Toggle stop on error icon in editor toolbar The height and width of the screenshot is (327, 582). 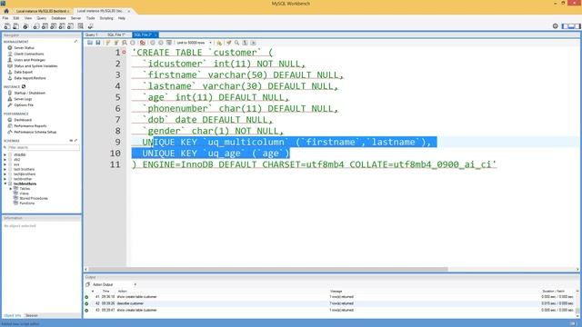[143, 43]
